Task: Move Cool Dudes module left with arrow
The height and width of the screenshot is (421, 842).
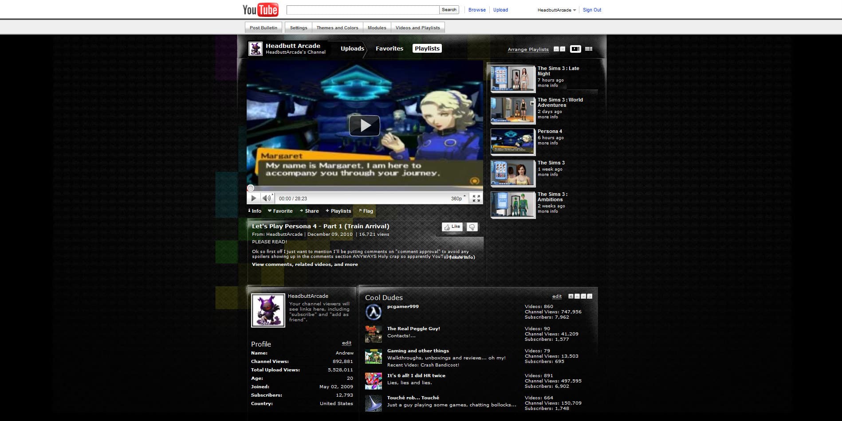Action: point(571,296)
